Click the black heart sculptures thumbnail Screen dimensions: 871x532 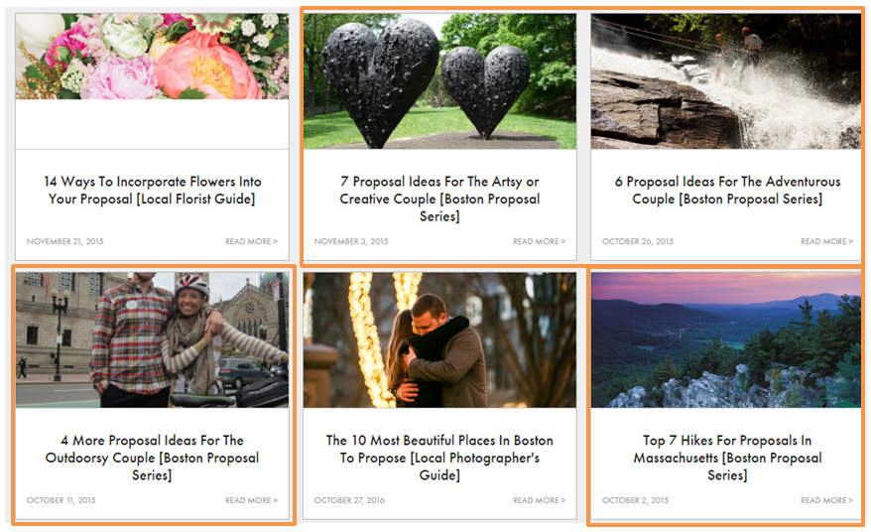coord(439,81)
